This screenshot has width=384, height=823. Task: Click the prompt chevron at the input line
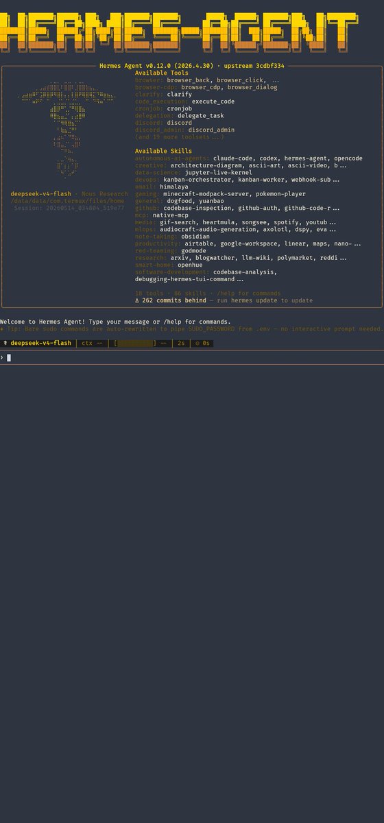2,357
